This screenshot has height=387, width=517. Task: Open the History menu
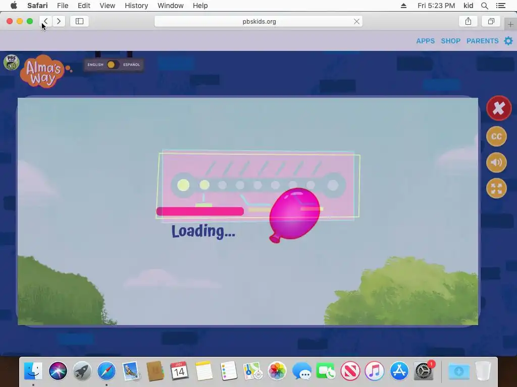(x=136, y=6)
